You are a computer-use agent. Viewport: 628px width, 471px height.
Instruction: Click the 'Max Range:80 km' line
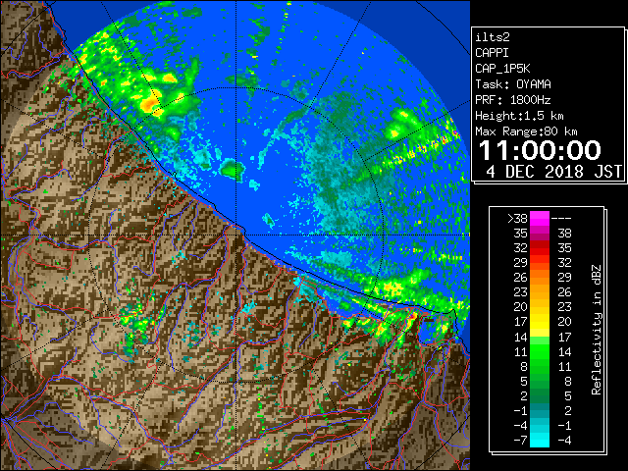coord(526,131)
